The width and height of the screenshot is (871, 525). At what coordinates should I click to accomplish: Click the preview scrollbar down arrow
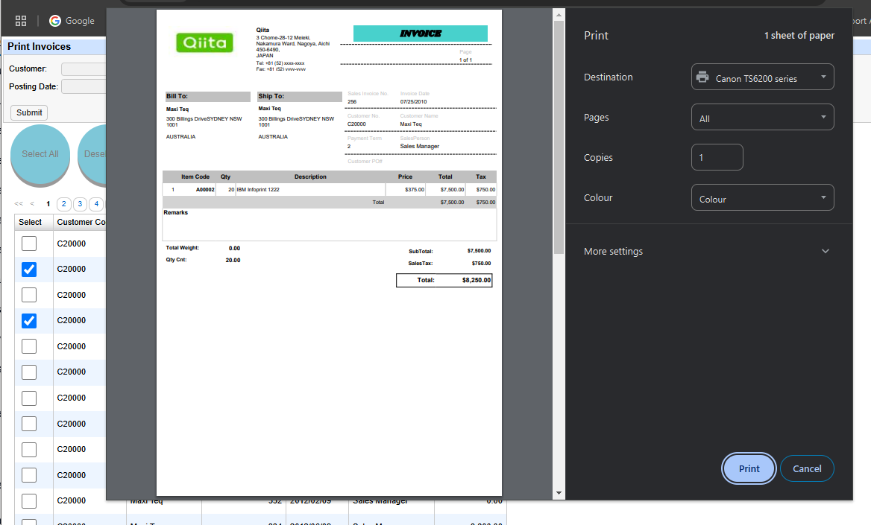tap(559, 493)
